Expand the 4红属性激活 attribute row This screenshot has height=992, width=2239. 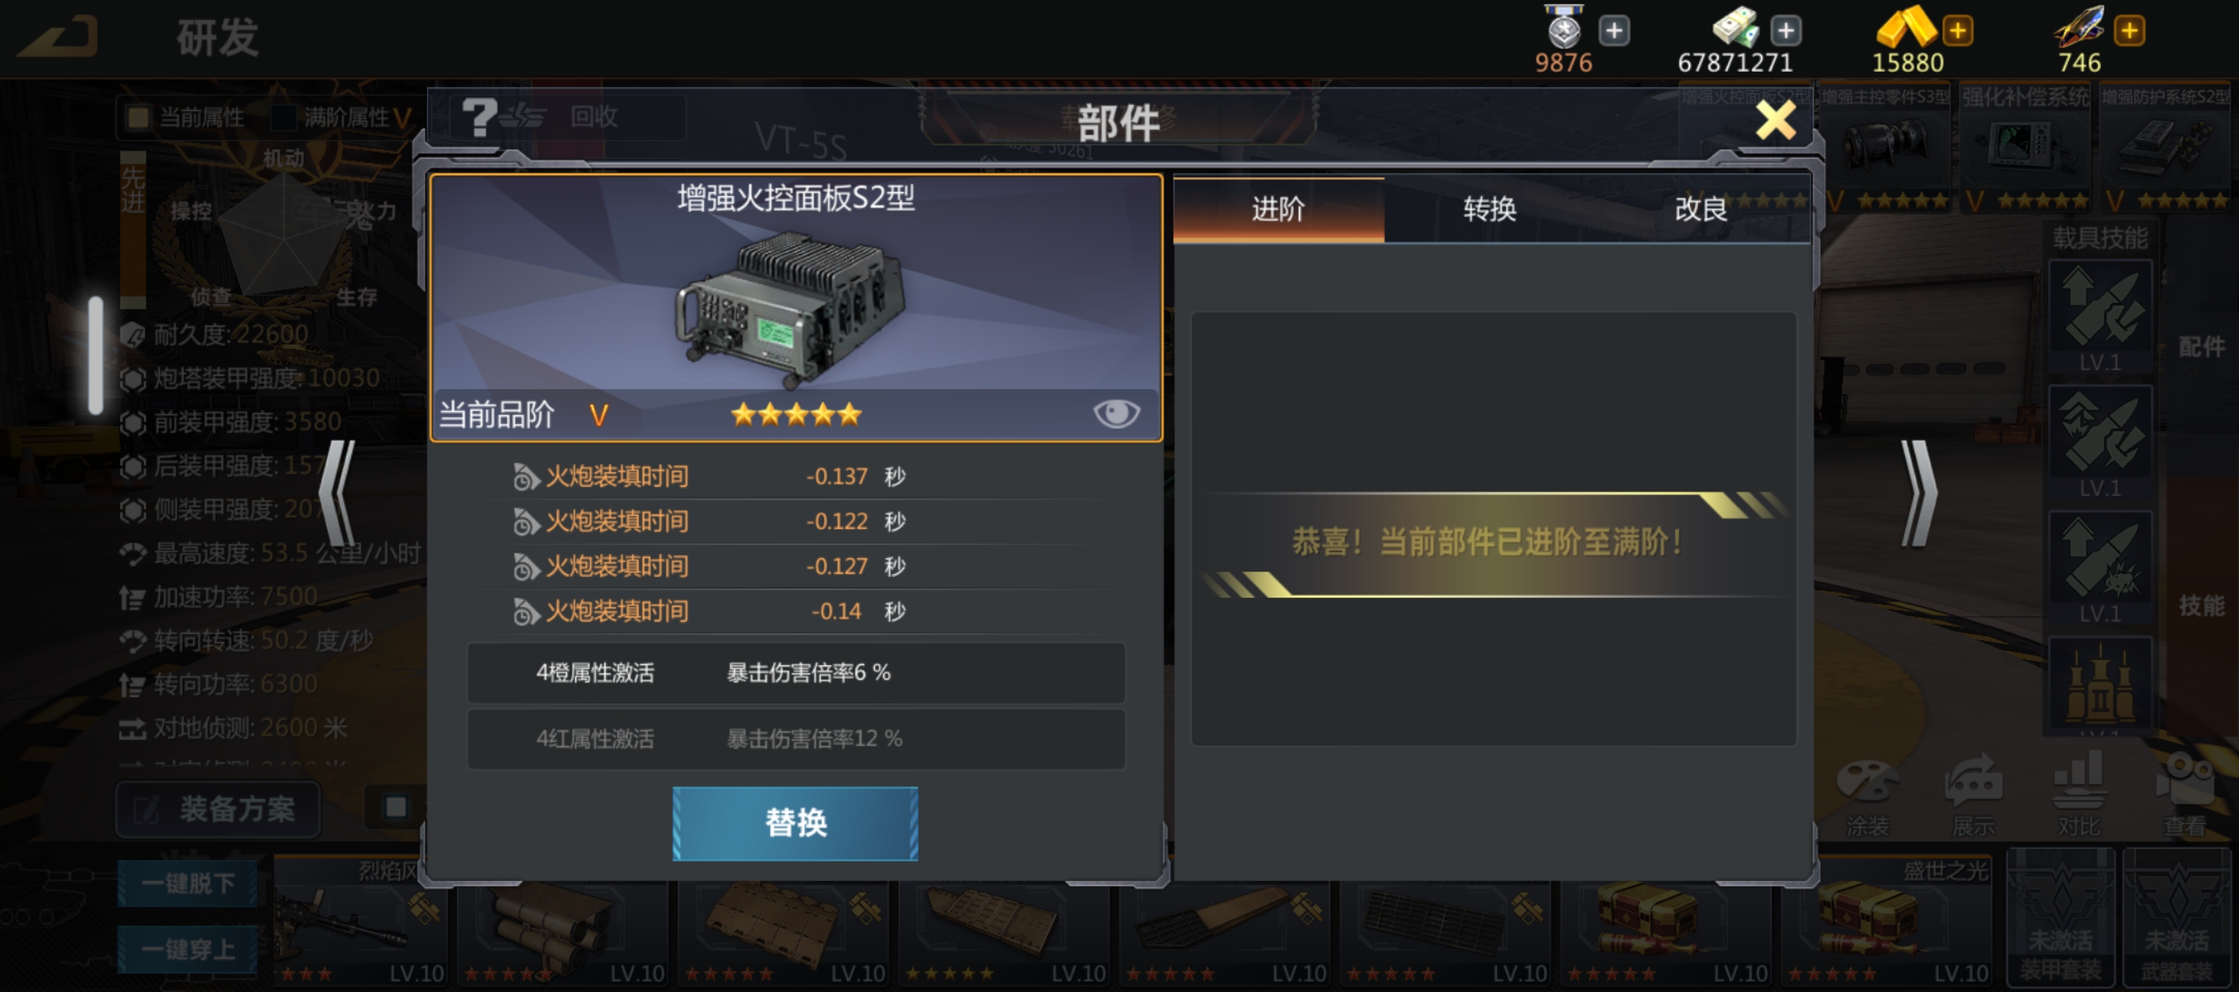[796, 739]
